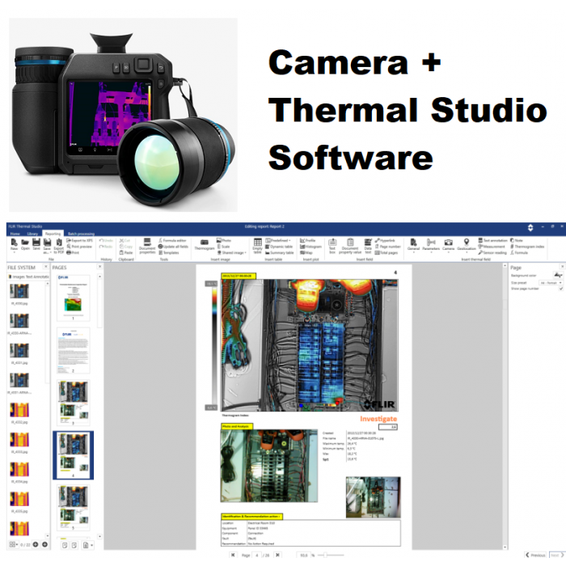Select the Reporting tab

53,234
